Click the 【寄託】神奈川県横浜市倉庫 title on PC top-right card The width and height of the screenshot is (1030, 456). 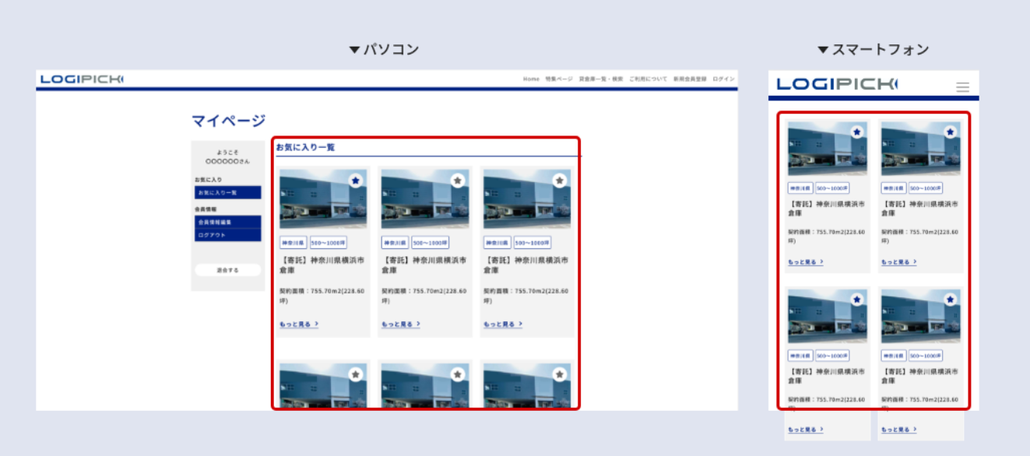[526, 265]
